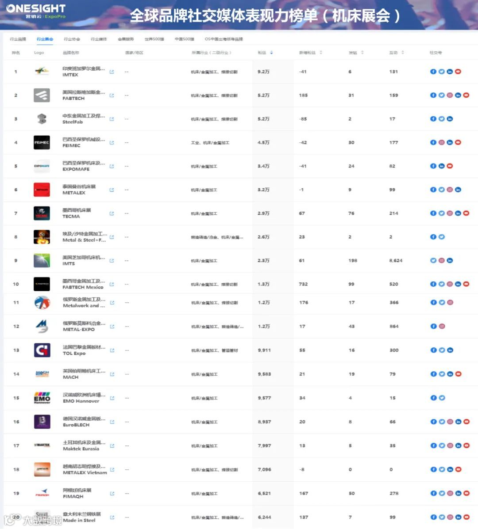Select the 行业展会 tab

pyautogui.click(x=45, y=39)
